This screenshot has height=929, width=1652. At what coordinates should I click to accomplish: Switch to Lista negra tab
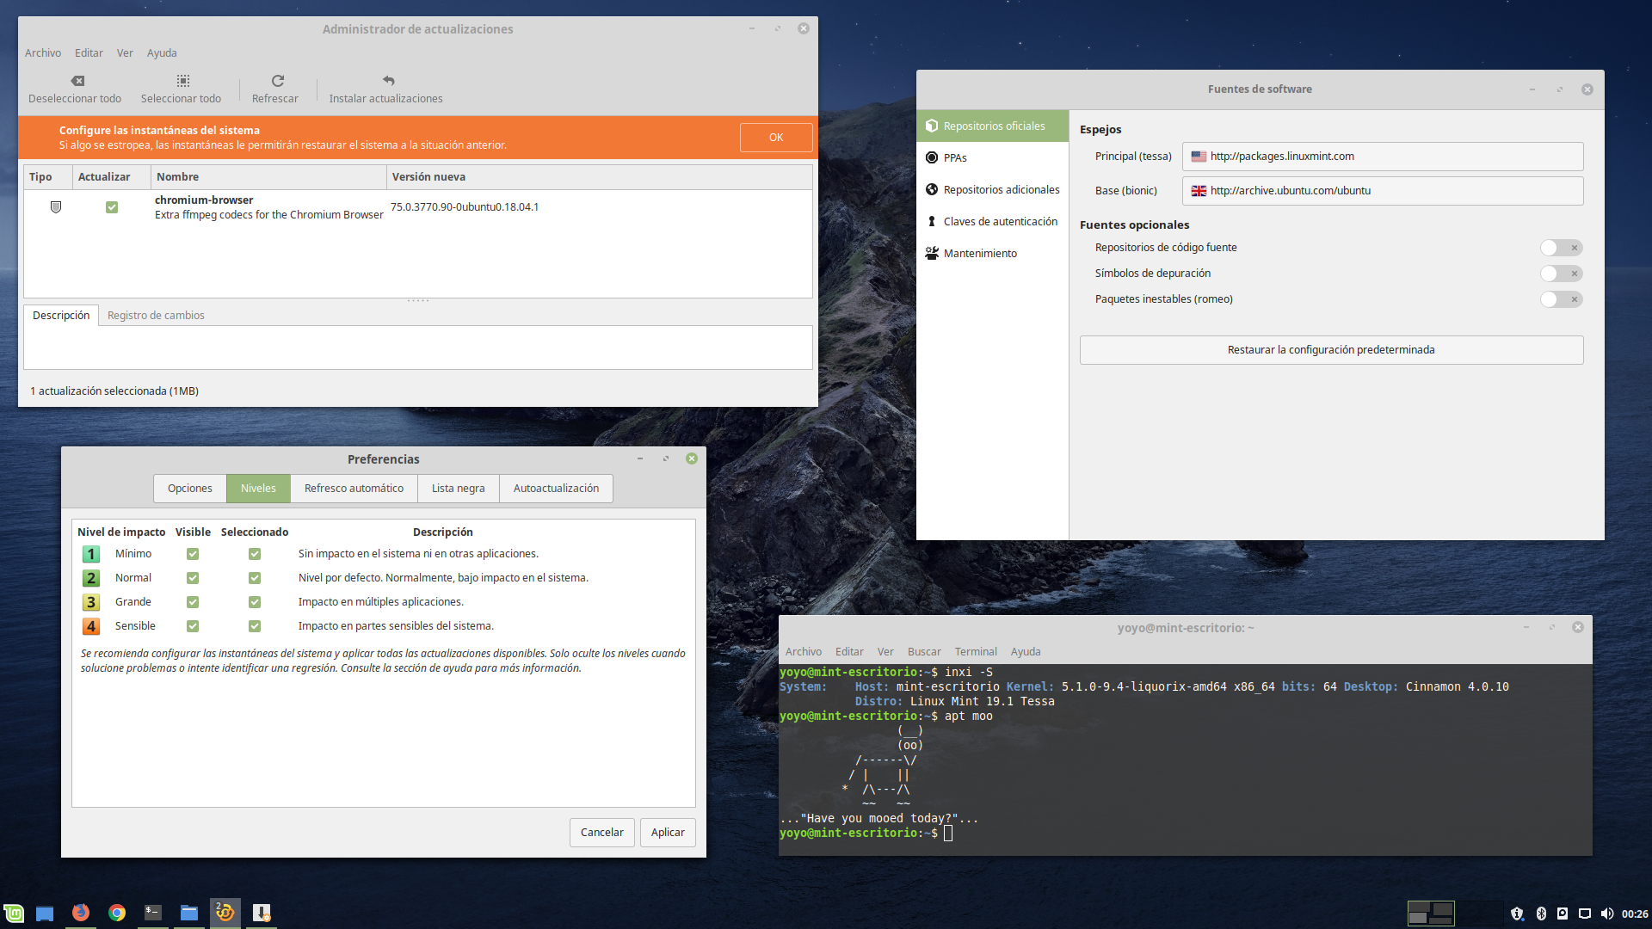[x=458, y=488]
